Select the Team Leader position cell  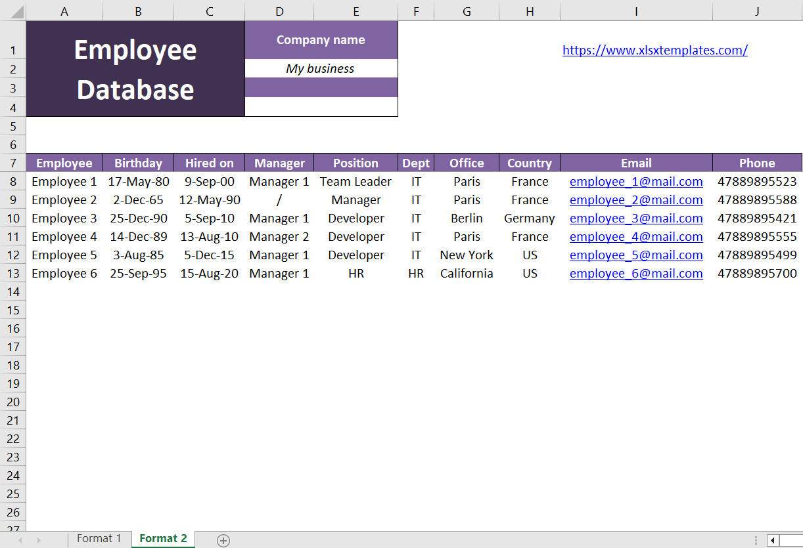(356, 181)
